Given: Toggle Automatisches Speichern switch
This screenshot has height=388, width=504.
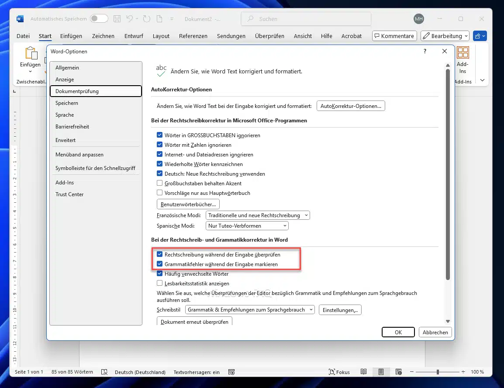Looking at the screenshot, I should click(99, 19).
